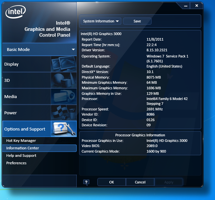Click the Processor Graphics in Use label

102,141
